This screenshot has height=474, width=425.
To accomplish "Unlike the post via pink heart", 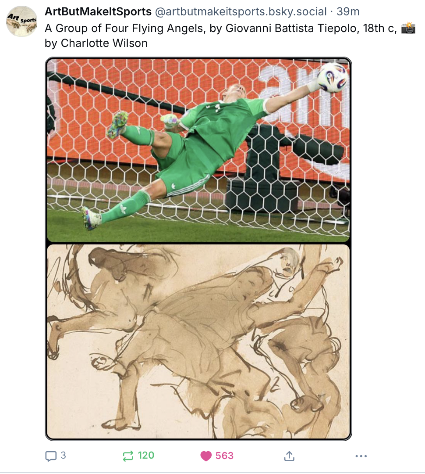I will [206, 456].
